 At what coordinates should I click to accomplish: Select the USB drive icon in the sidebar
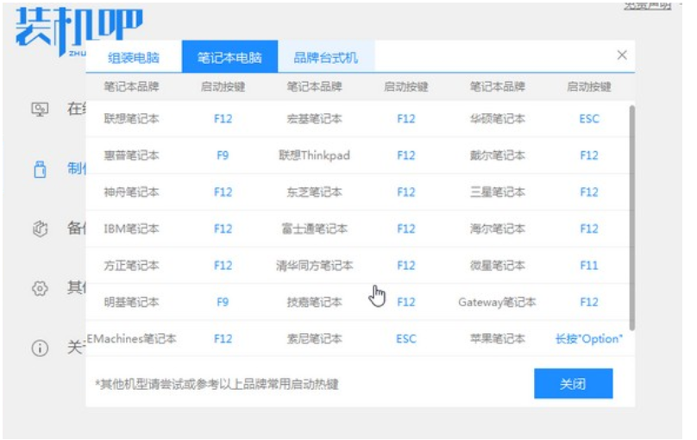(40, 169)
